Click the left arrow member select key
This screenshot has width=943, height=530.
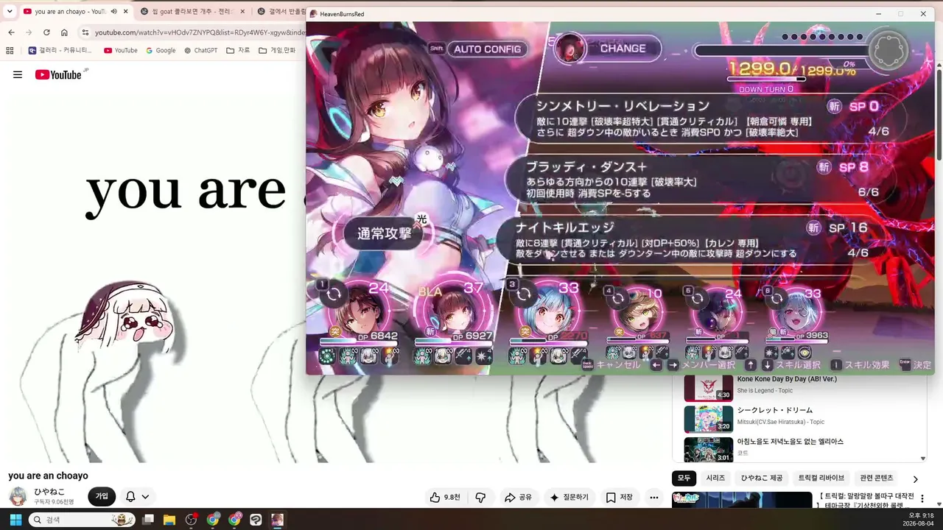656,364
